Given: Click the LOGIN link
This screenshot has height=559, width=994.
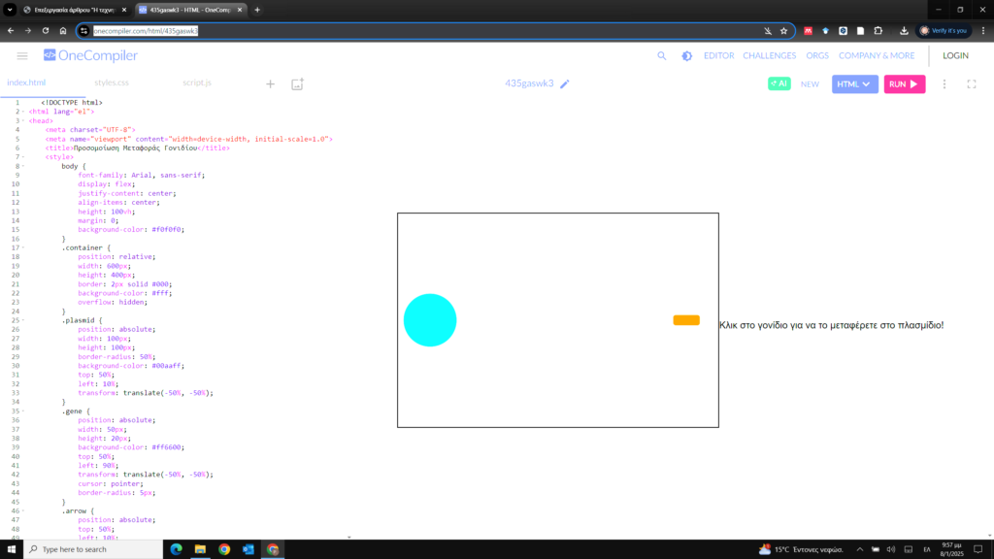Looking at the screenshot, I should click(955, 56).
